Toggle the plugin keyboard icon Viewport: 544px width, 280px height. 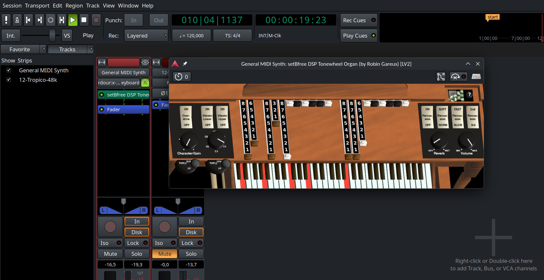click(x=476, y=77)
